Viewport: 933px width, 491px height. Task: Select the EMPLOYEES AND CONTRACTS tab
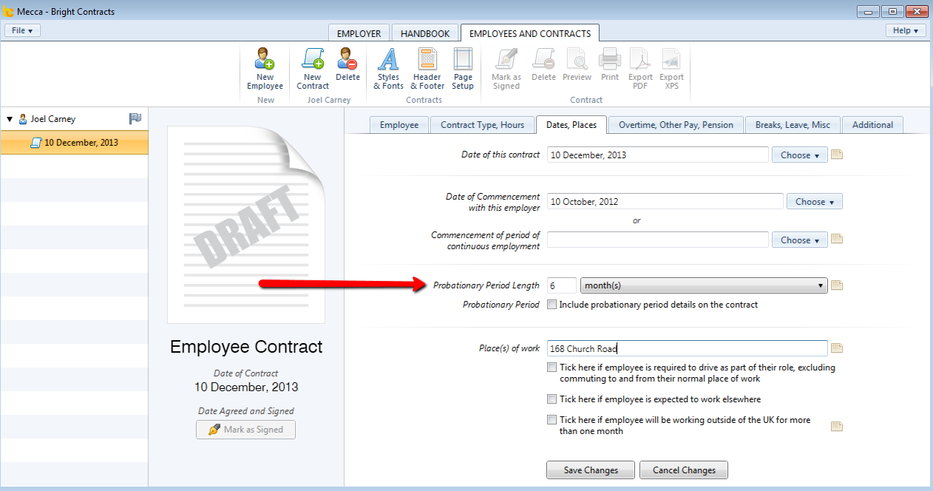530,33
